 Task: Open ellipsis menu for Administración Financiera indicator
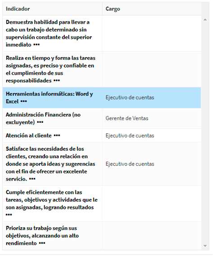click(x=40, y=122)
